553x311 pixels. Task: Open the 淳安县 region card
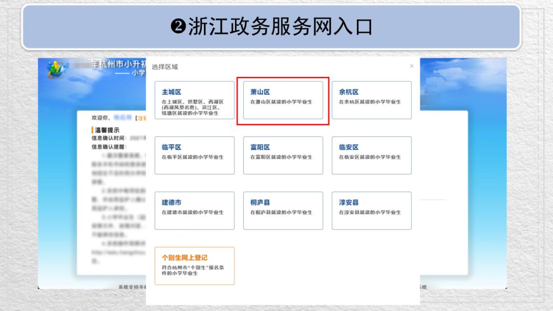(x=371, y=211)
